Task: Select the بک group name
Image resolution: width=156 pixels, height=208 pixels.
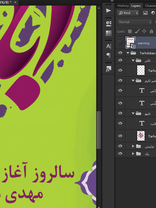Action: pos(147,154)
